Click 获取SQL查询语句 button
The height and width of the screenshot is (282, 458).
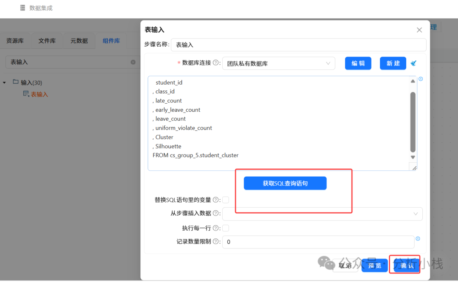tap(285, 183)
